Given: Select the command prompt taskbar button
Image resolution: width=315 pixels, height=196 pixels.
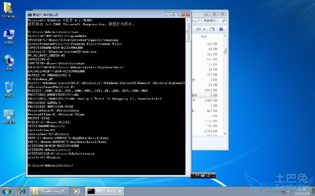Looking at the screenshot, I should [105, 191].
